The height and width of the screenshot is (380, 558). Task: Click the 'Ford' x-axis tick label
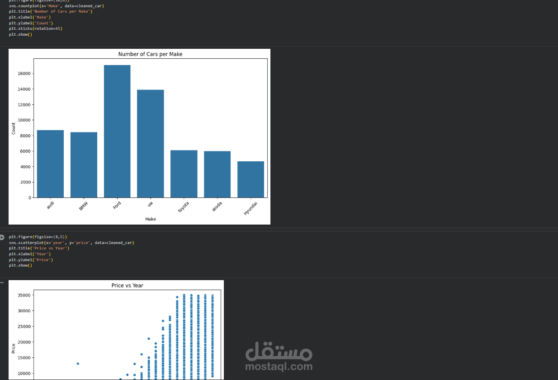pyautogui.click(x=118, y=205)
